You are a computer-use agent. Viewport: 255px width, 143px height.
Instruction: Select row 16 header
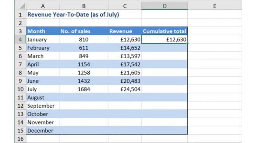pyautogui.click(x=20, y=139)
